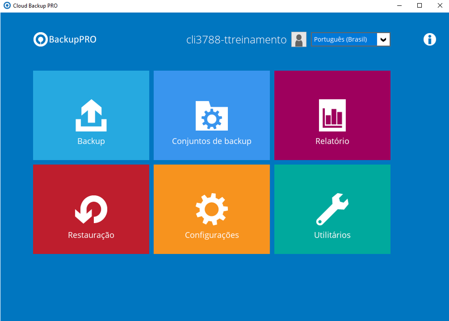Click the Configurações gear icon
The width and height of the screenshot is (449, 321).
[x=212, y=209]
